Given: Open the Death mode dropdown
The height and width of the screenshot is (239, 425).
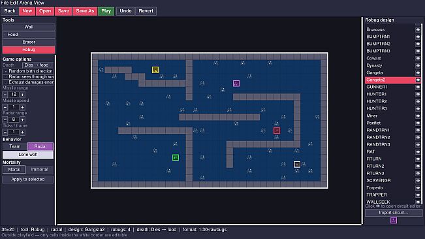Looking at the screenshot, I should coord(38,65).
